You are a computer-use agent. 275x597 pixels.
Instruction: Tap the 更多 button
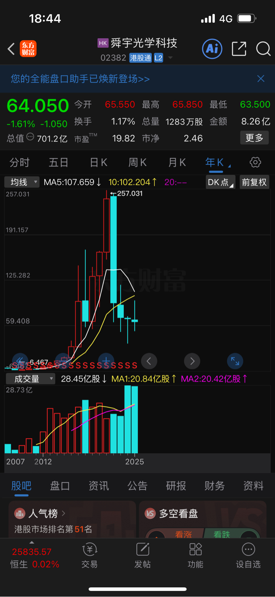tap(254, 137)
